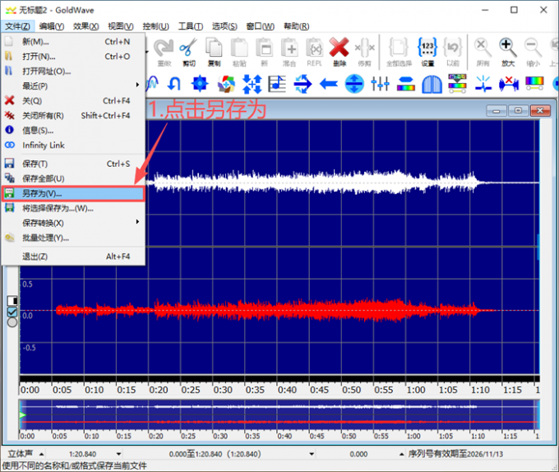The image size is (559, 472).
Task: Toggle the half-black channel selector box
Action: tap(12, 301)
